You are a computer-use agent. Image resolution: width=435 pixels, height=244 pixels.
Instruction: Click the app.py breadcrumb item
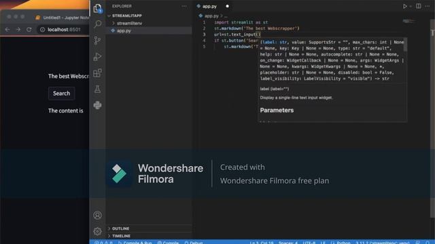pos(211,16)
